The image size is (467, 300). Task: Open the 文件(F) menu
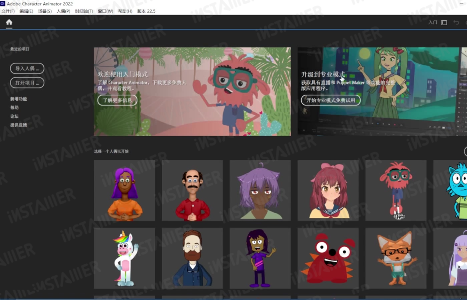[x=8, y=11]
